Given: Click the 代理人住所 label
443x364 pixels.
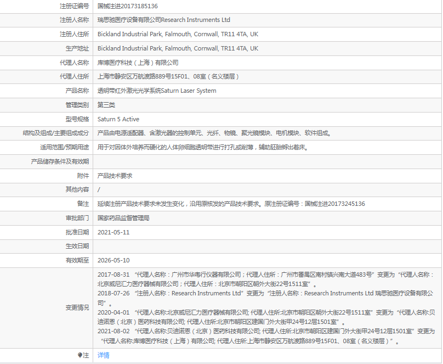Looking at the screenshot, I should pyautogui.click(x=75, y=76).
